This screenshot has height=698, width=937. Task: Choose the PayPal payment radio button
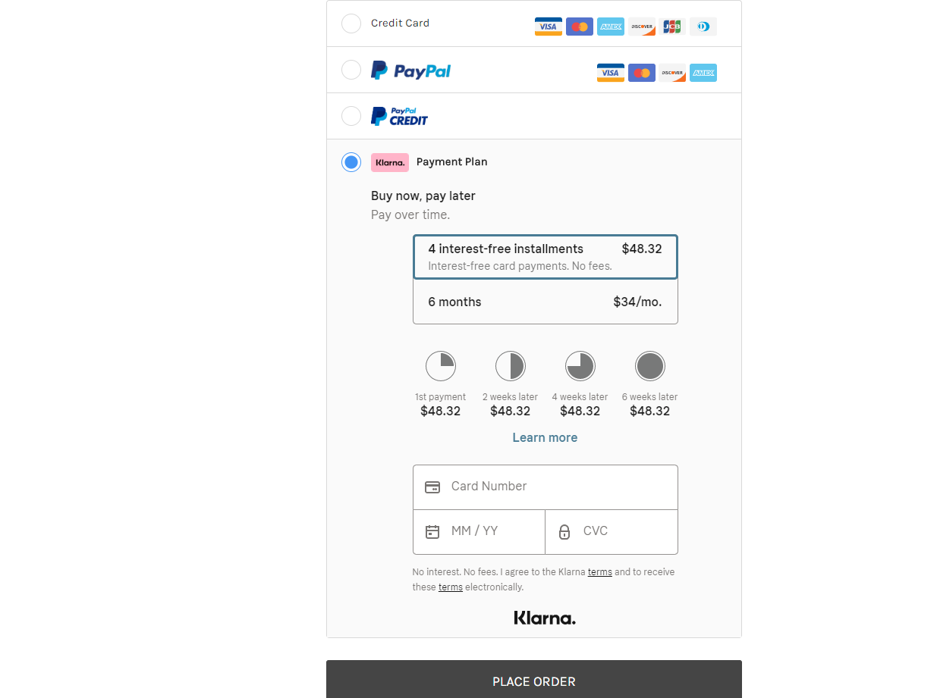[351, 70]
